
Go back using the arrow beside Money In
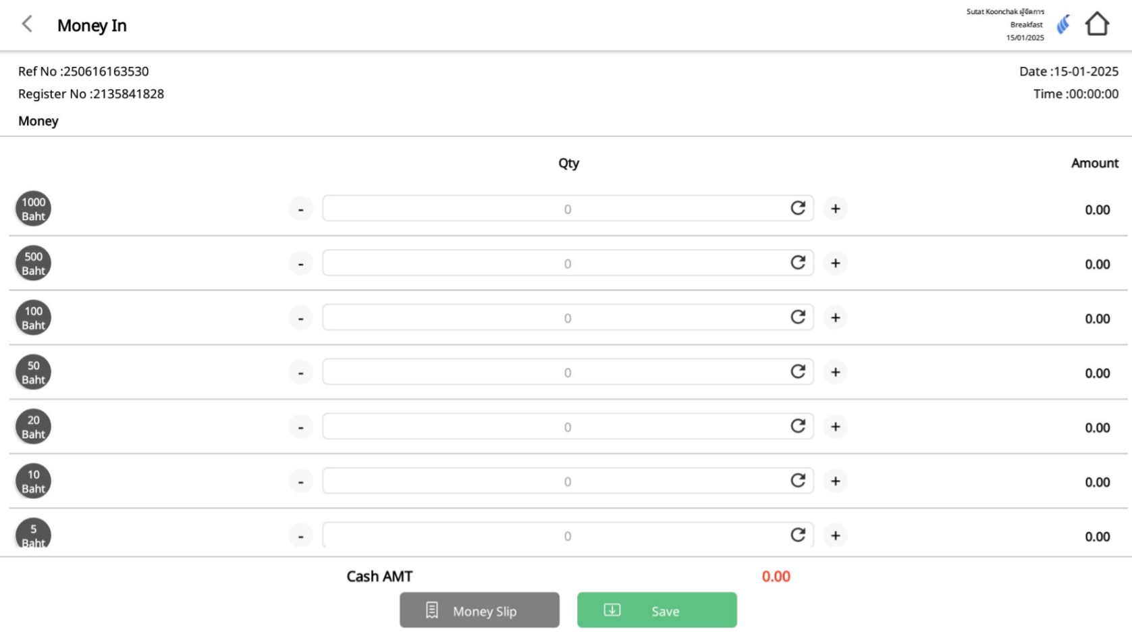click(27, 25)
